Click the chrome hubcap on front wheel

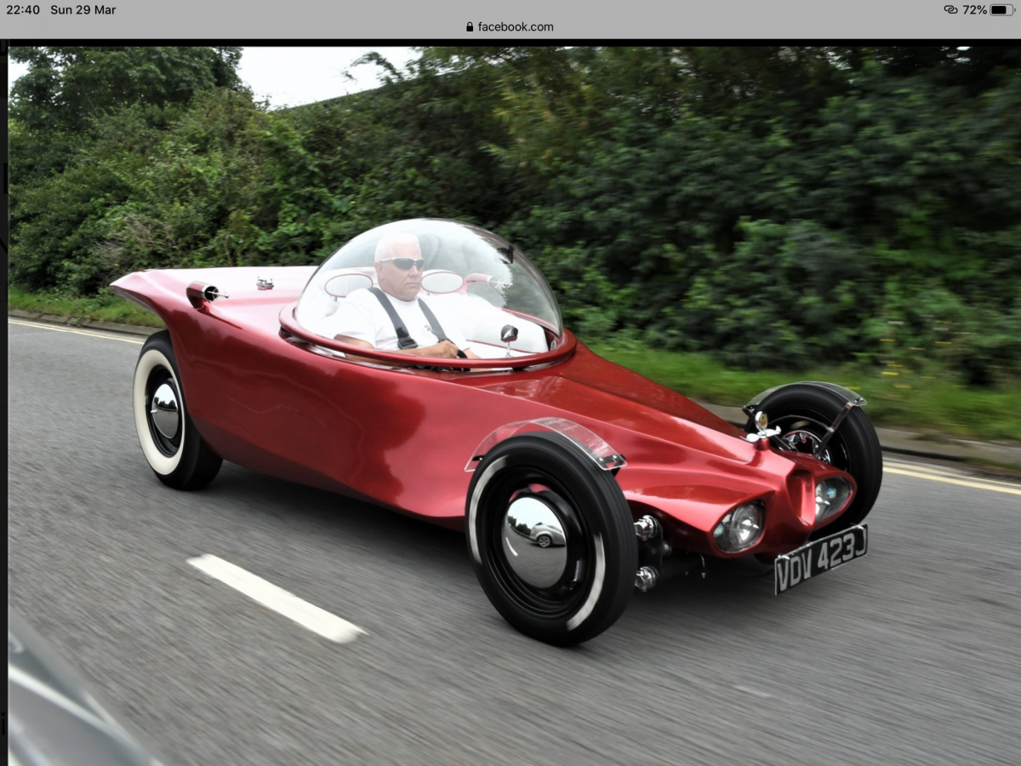click(534, 542)
